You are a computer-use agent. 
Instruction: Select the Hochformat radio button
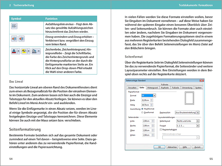[x=143, y=109]
